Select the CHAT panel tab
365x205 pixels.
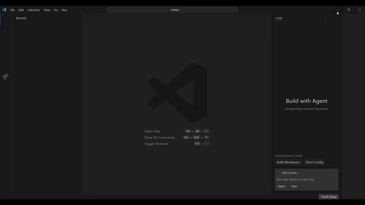[279, 18]
